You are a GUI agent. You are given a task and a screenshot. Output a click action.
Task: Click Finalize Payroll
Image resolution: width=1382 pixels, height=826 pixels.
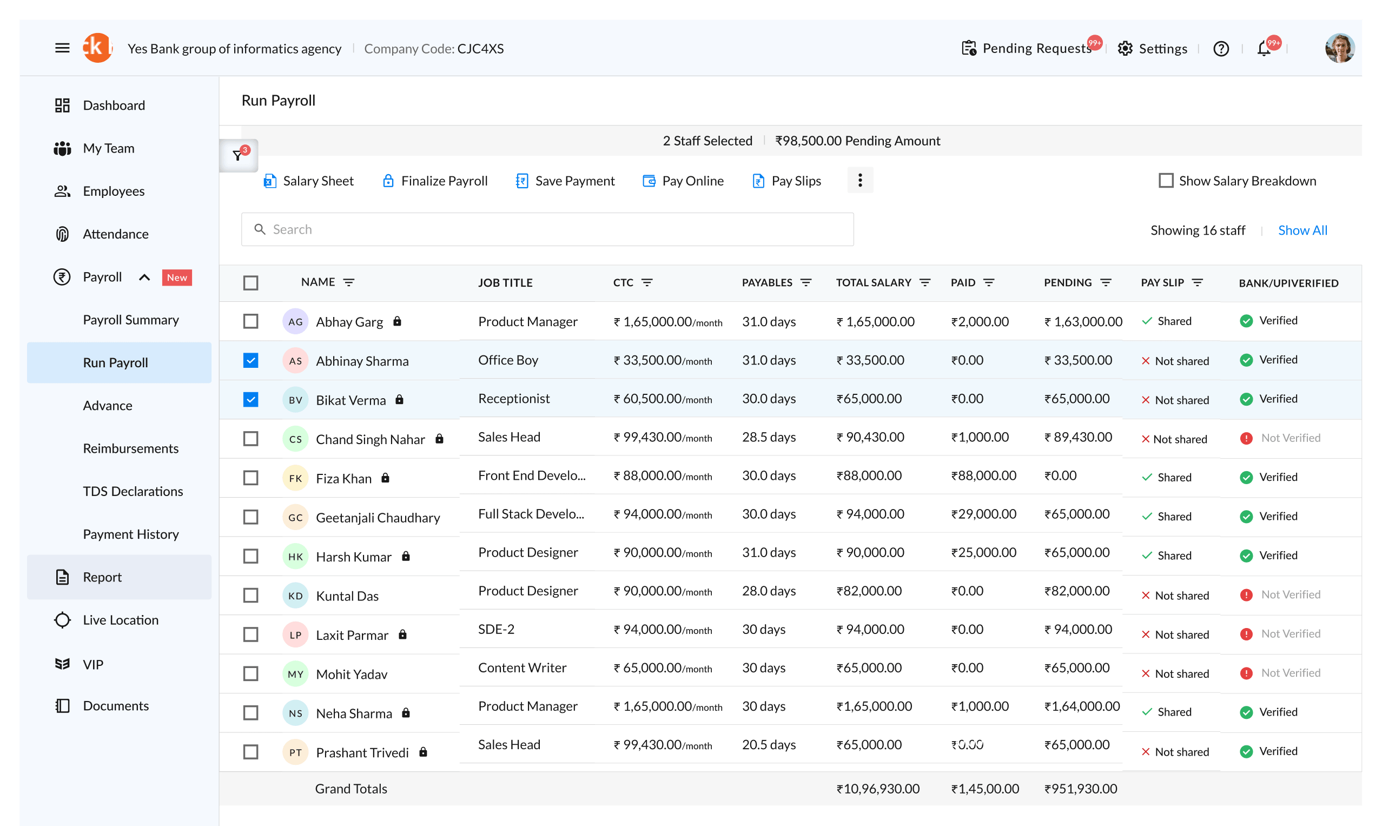pyautogui.click(x=435, y=181)
